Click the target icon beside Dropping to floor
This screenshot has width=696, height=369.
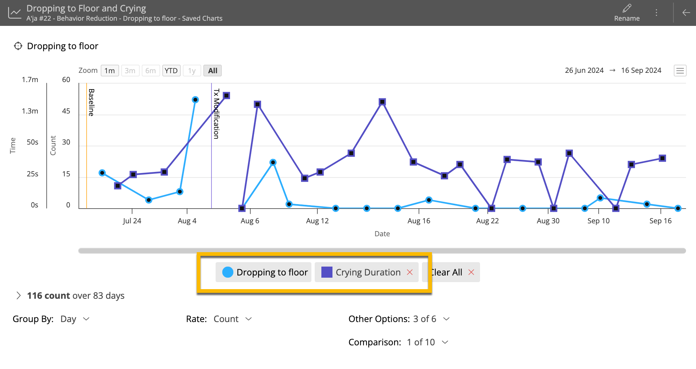[18, 46]
